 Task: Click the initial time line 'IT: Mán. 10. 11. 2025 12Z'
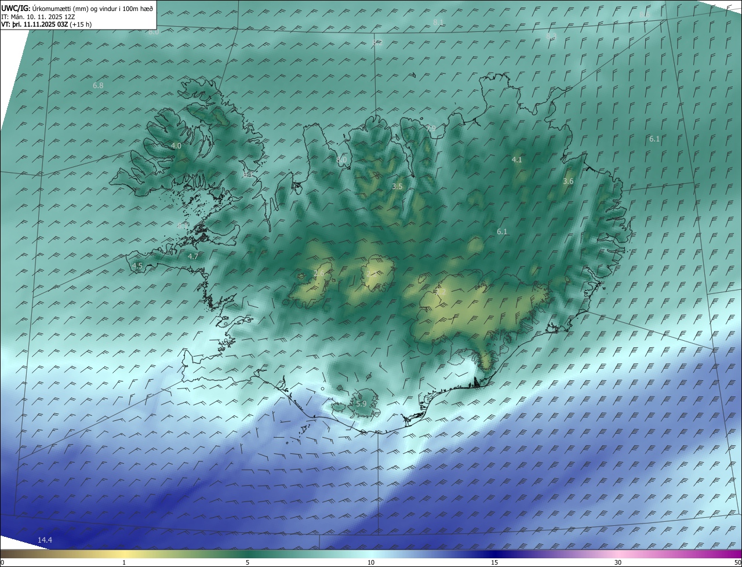38,17
